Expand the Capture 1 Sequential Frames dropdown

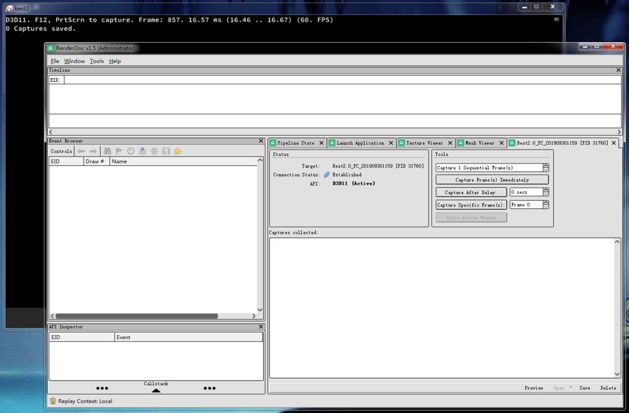point(546,167)
